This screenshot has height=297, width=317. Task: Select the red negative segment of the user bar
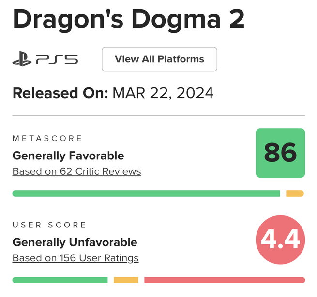pyautogui.click(x=225, y=280)
